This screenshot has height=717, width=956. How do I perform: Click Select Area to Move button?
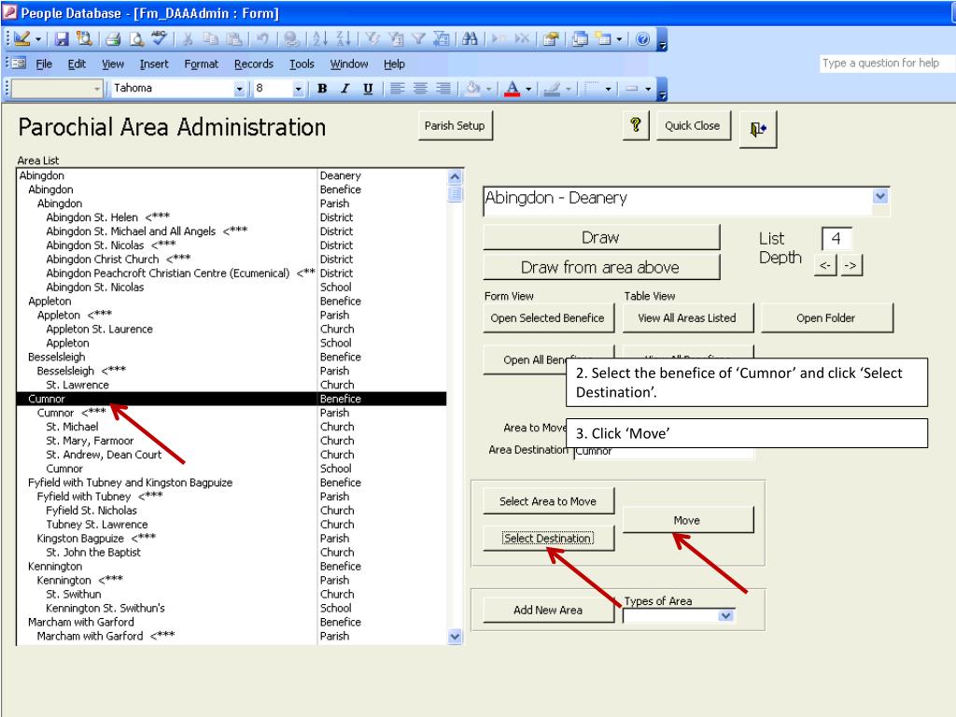[x=547, y=501]
